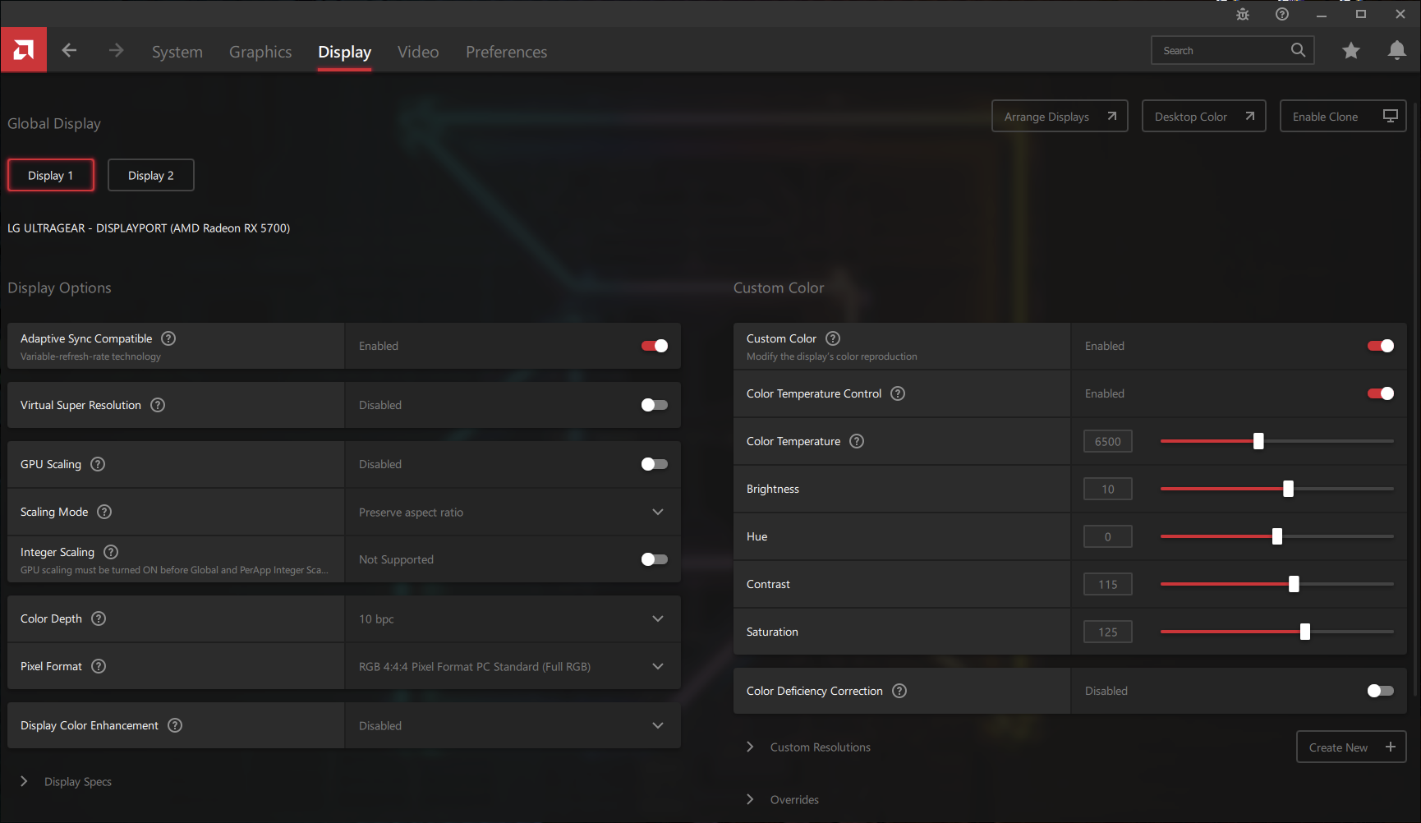Image resolution: width=1421 pixels, height=823 pixels.
Task: Switch to the System tab
Action: (x=177, y=52)
